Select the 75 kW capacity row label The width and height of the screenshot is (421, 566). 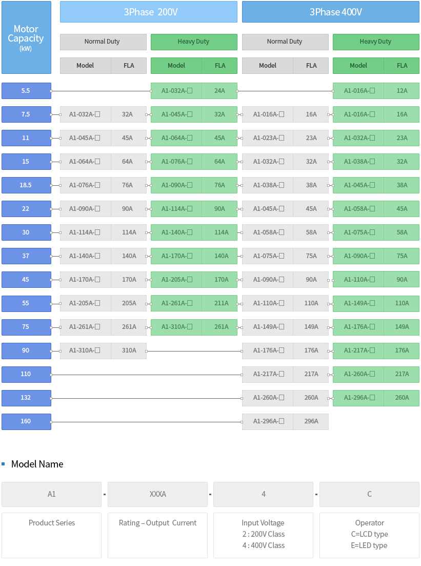point(26,327)
